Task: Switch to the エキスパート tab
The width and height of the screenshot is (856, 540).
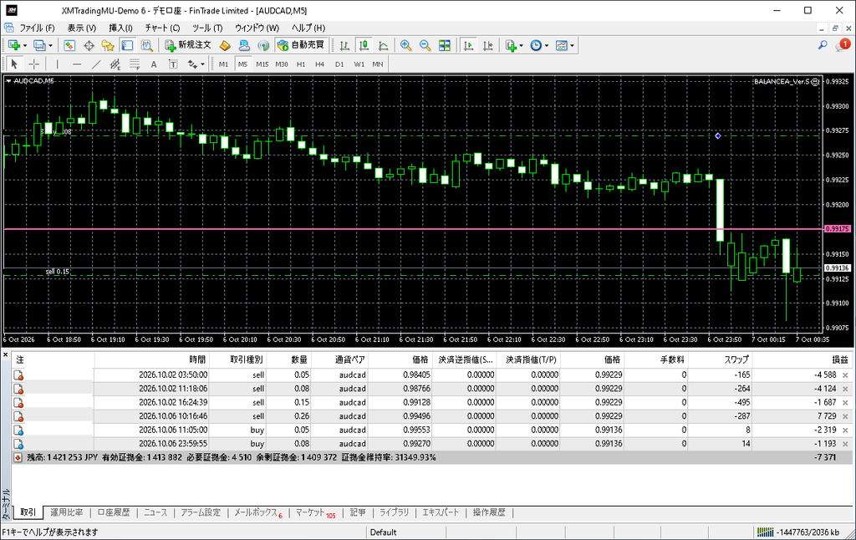Action: click(x=441, y=512)
